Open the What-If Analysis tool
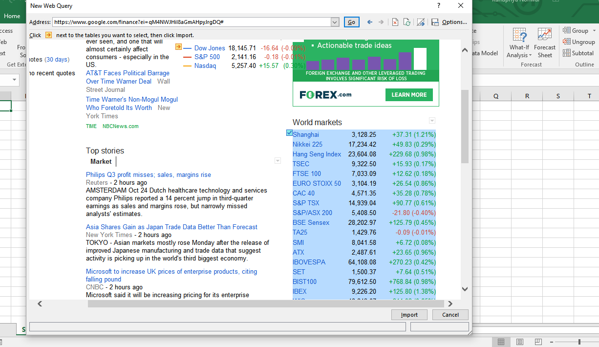Image resolution: width=599 pixels, height=347 pixels. [519, 43]
